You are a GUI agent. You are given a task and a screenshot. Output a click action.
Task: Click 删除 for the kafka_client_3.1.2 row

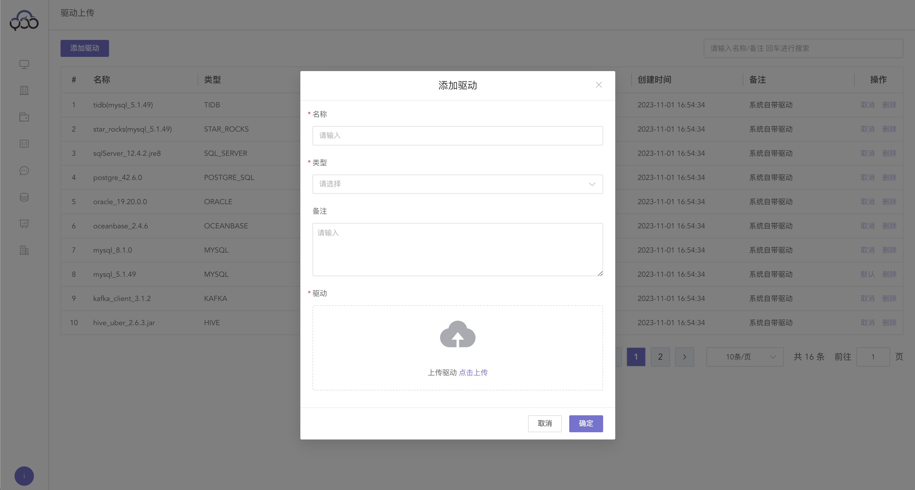point(890,299)
